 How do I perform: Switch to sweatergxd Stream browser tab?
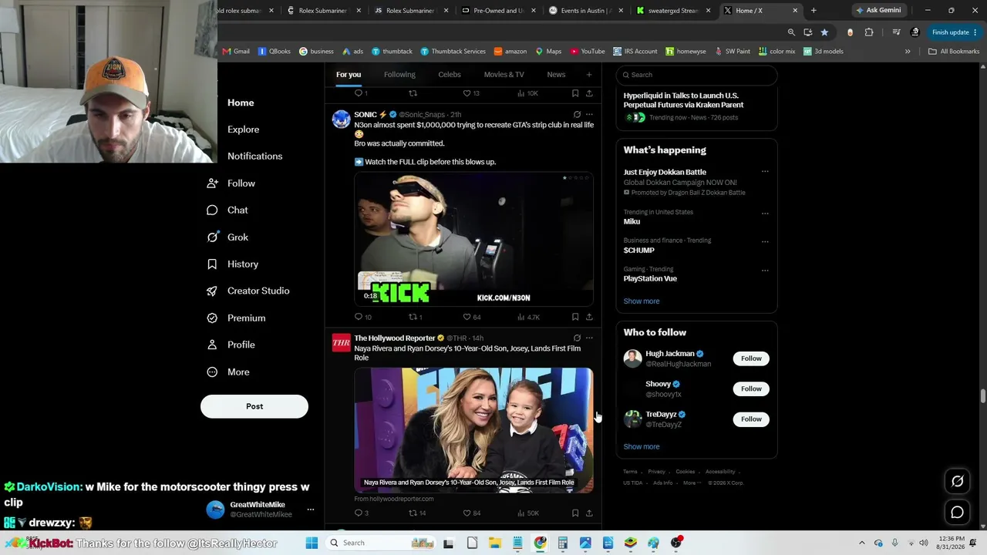(x=673, y=11)
